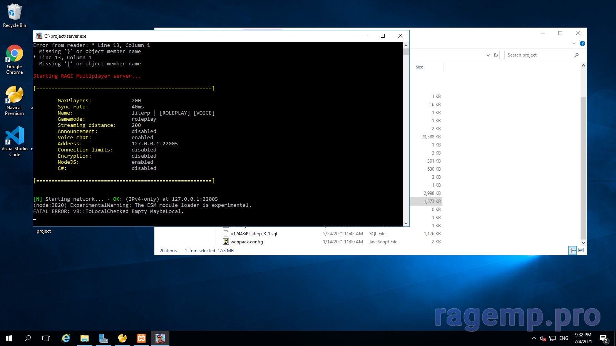Open the Recycle Bin desktop icon
Image resolution: width=616 pixels, height=346 pixels.
point(15,16)
